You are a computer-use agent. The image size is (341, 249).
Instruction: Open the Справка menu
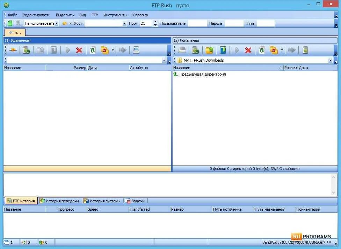click(140, 15)
